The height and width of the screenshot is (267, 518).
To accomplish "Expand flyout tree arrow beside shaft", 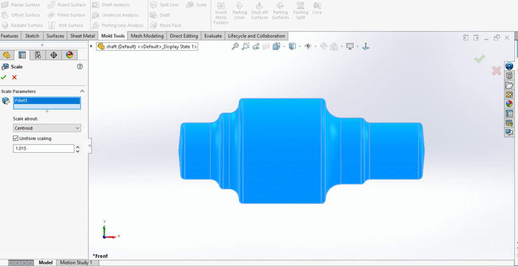I will pyautogui.click(x=91, y=47).
